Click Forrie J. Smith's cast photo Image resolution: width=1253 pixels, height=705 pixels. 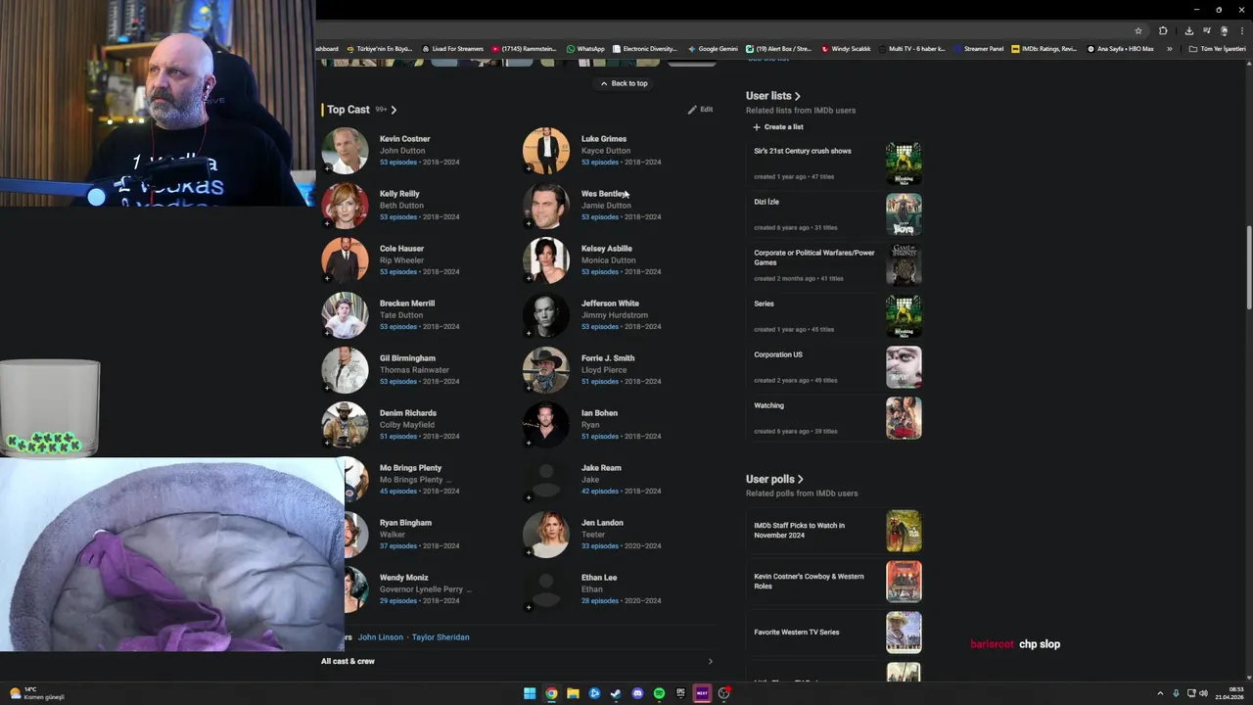coord(546,370)
